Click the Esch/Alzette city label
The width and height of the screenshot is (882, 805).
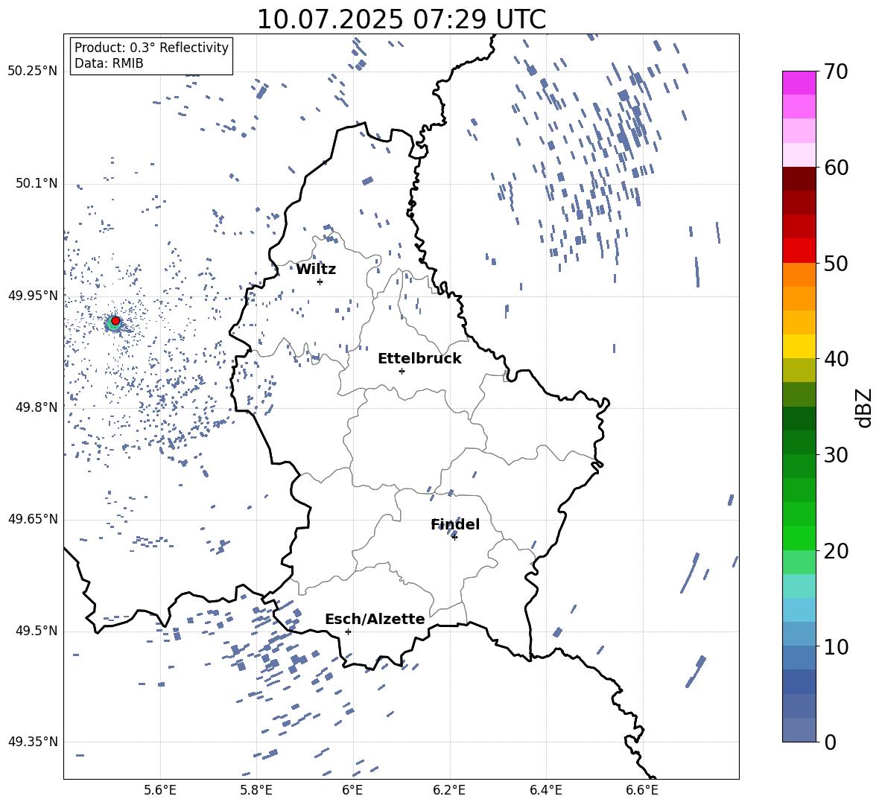(x=375, y=619)
